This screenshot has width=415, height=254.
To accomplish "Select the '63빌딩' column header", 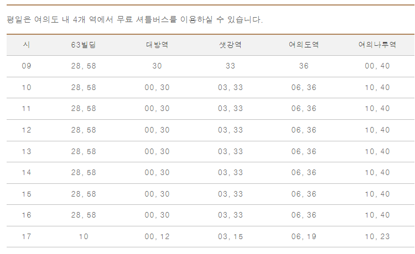I will click(84, 45).
